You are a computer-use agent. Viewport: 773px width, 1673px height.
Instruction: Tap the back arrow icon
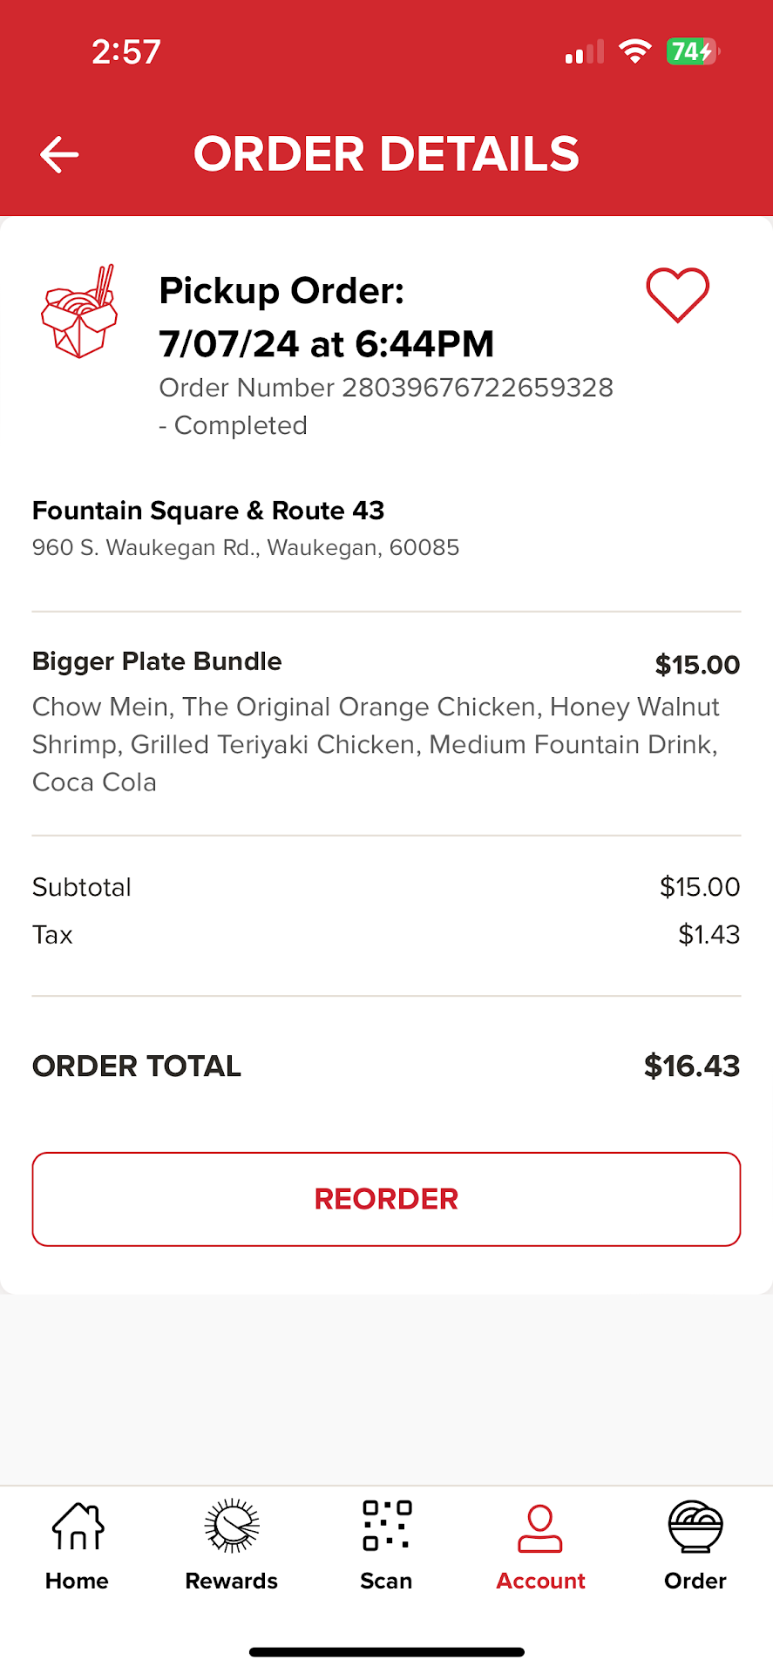click(x=59, y=154)
